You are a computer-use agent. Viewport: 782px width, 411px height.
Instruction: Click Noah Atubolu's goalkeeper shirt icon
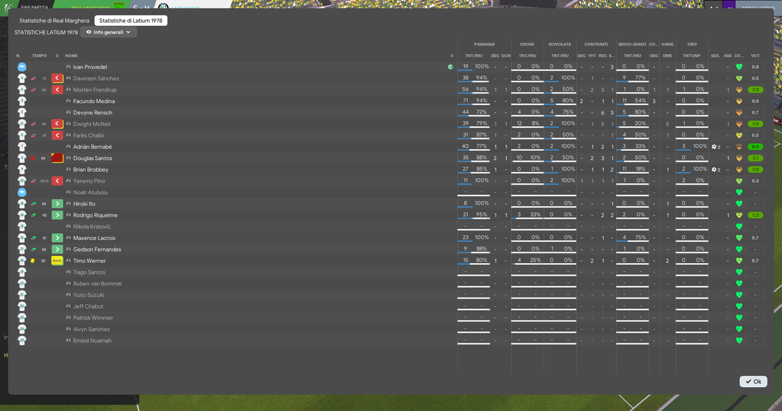pyautogui.click(x=22, y=192)
